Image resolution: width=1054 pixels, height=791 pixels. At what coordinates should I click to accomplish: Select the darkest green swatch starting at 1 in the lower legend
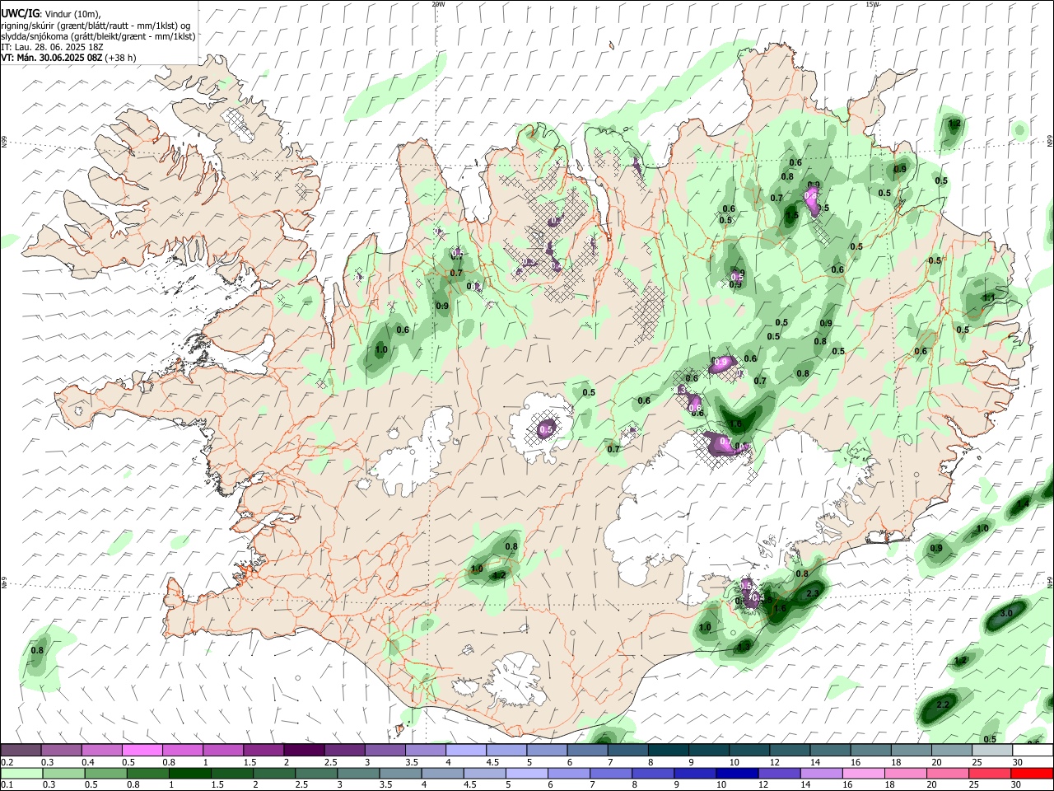click(x=190, y=773)
